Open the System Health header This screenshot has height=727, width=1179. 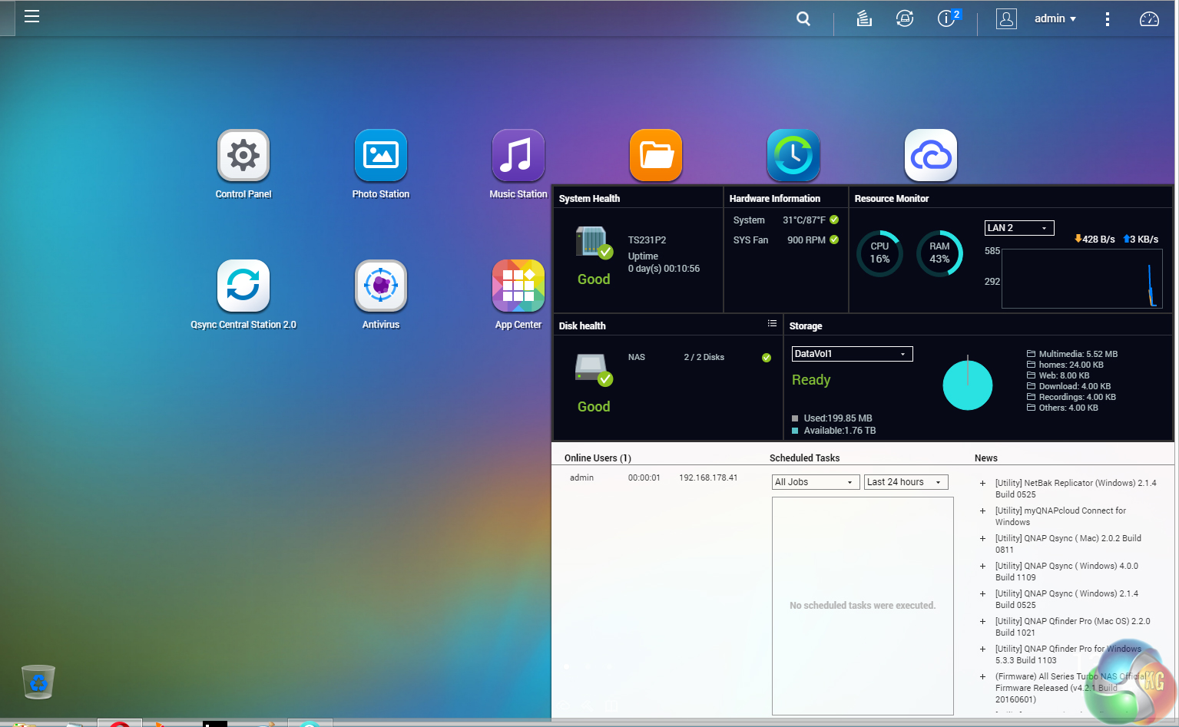tap(589, 198)
